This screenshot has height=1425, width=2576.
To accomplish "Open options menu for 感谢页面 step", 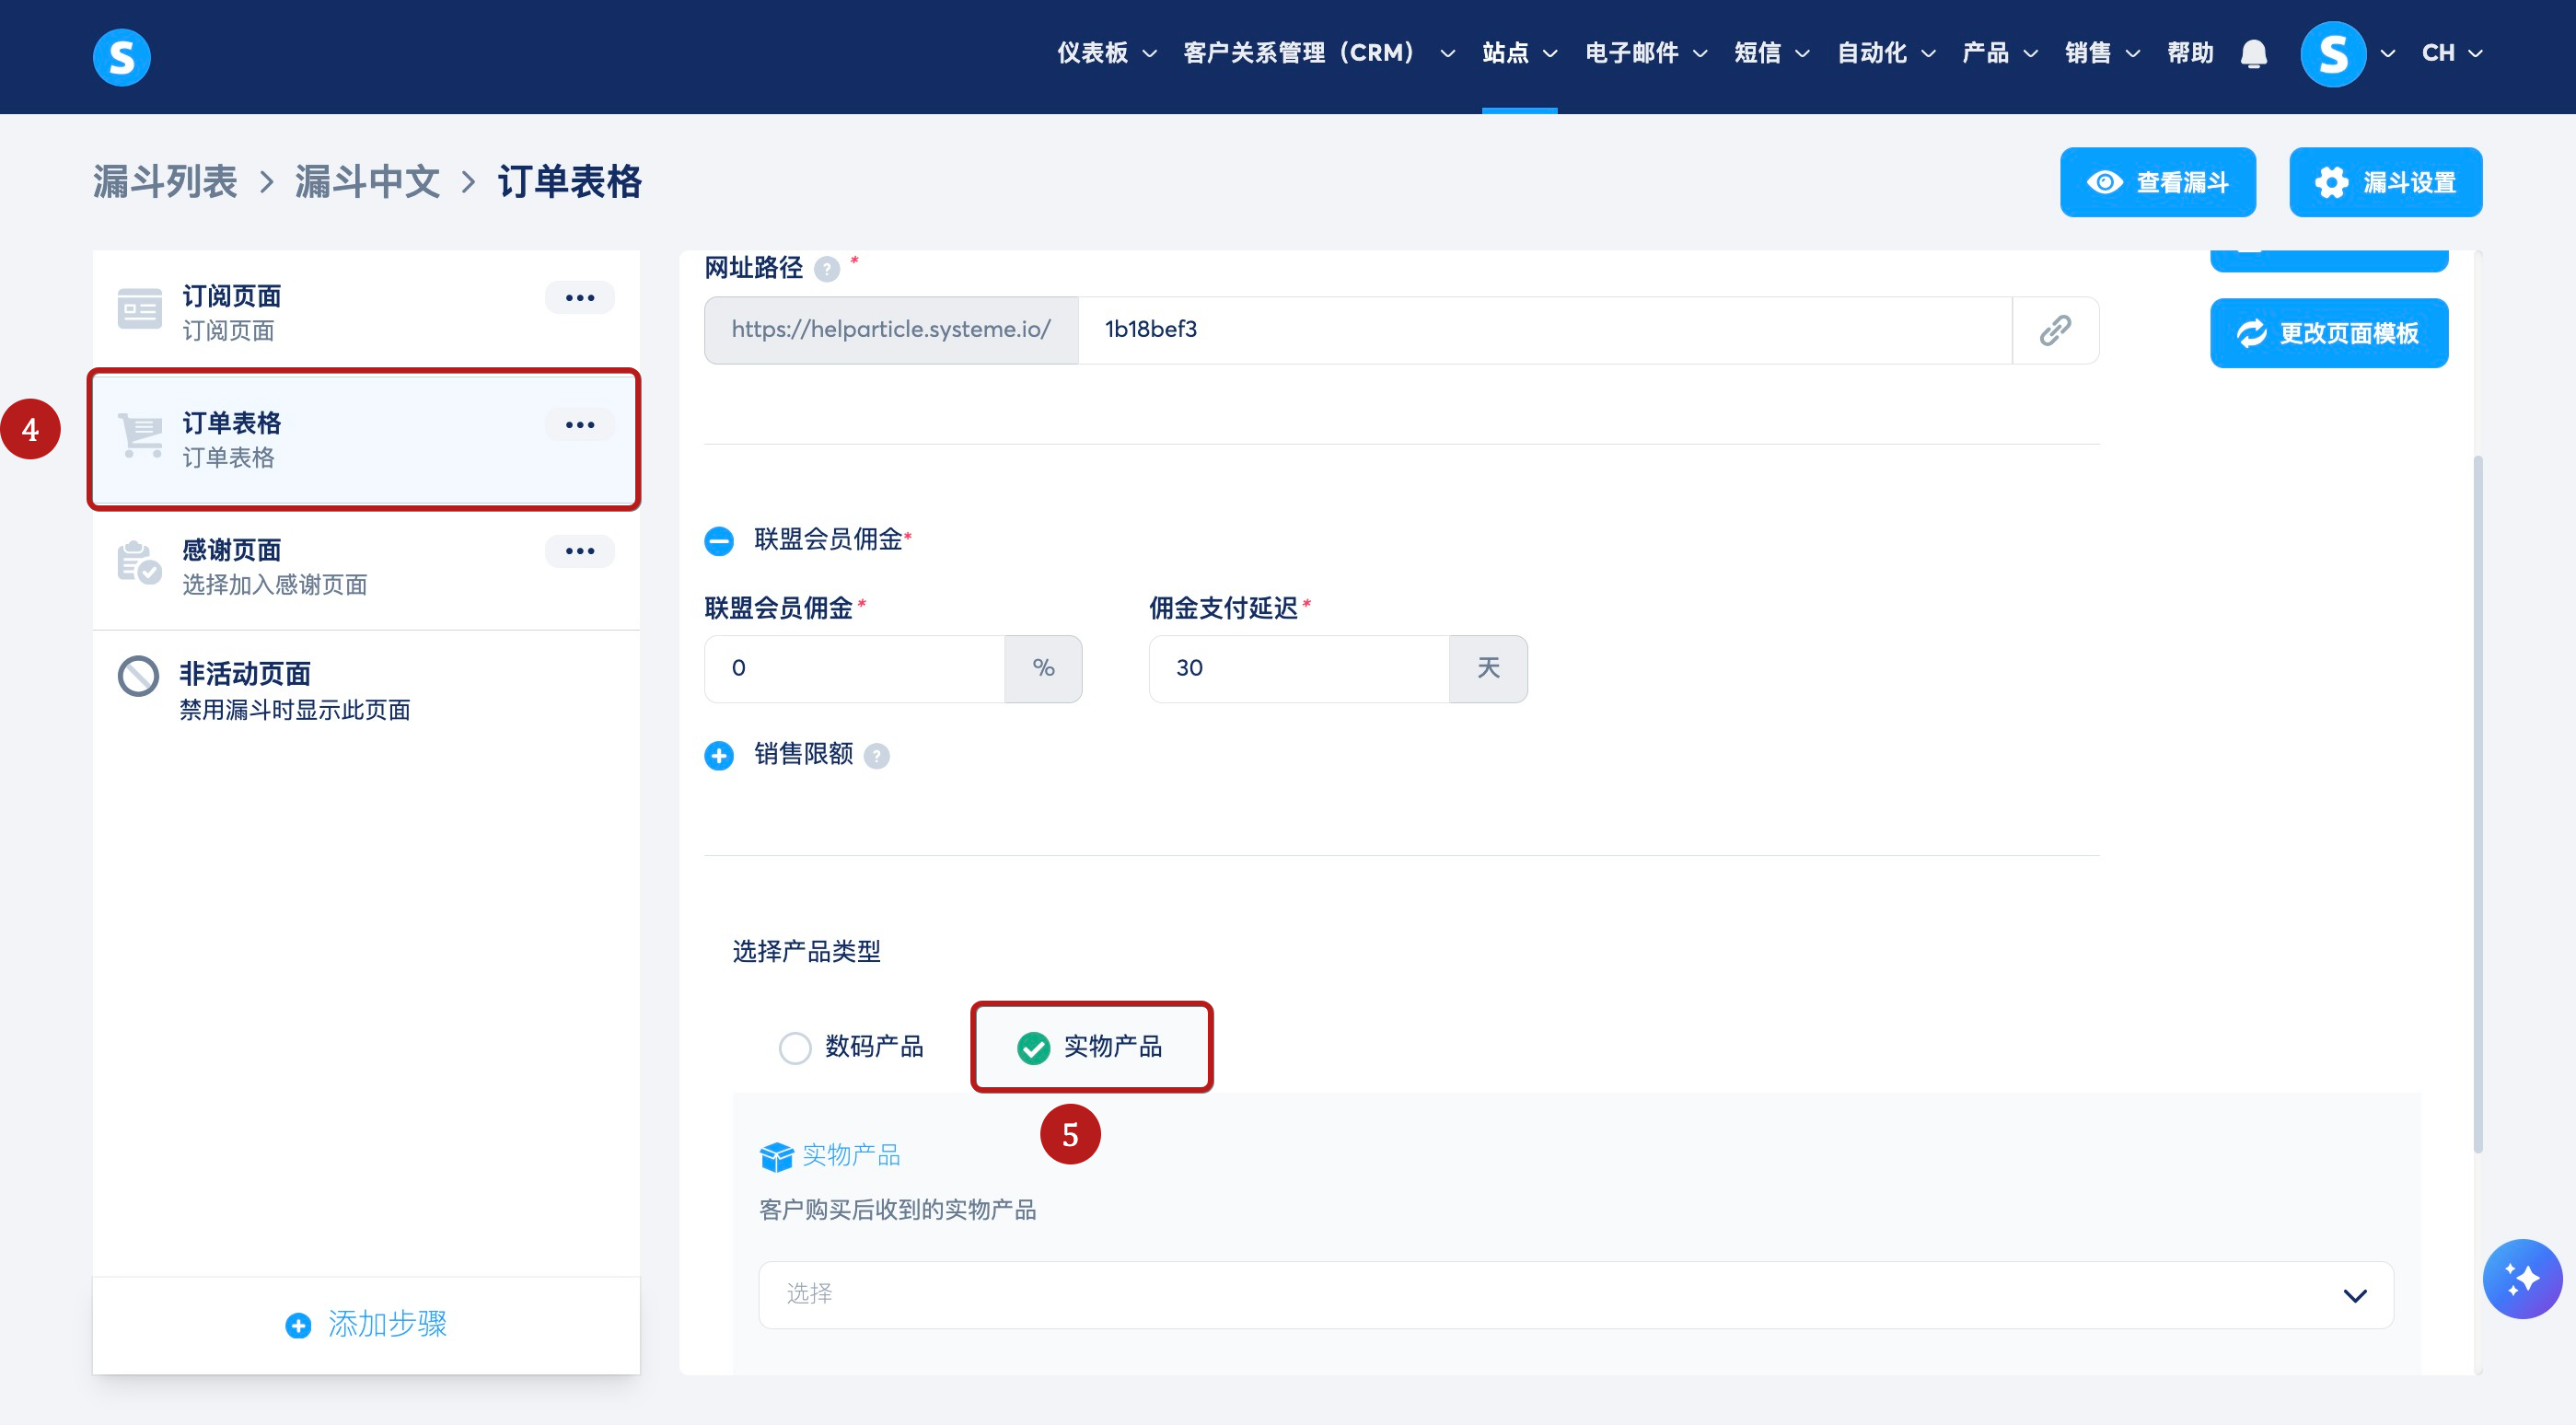I will click(579, 551).
